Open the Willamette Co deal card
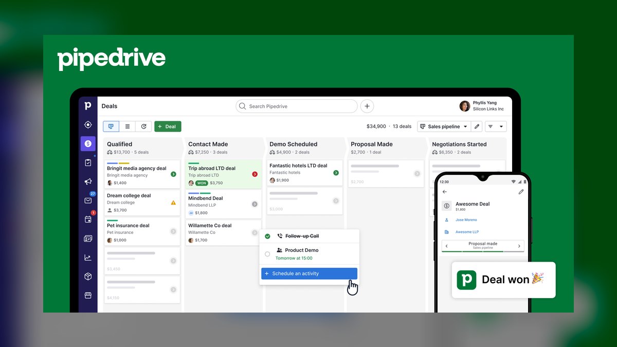Viewport: 617px width, 347px height. coord(223,232)
